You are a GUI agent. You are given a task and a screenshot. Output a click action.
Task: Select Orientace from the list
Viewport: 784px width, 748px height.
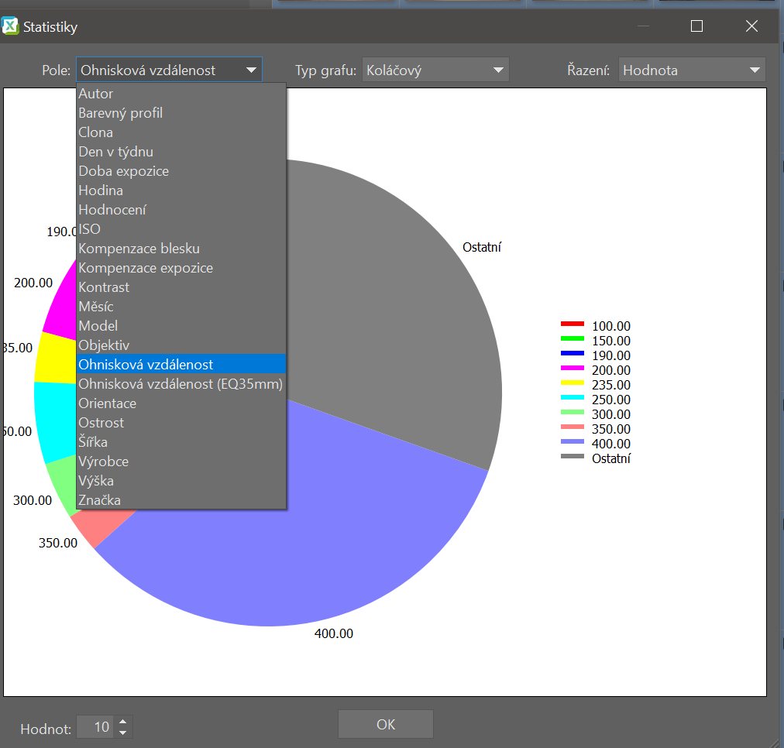click(181, 403)
